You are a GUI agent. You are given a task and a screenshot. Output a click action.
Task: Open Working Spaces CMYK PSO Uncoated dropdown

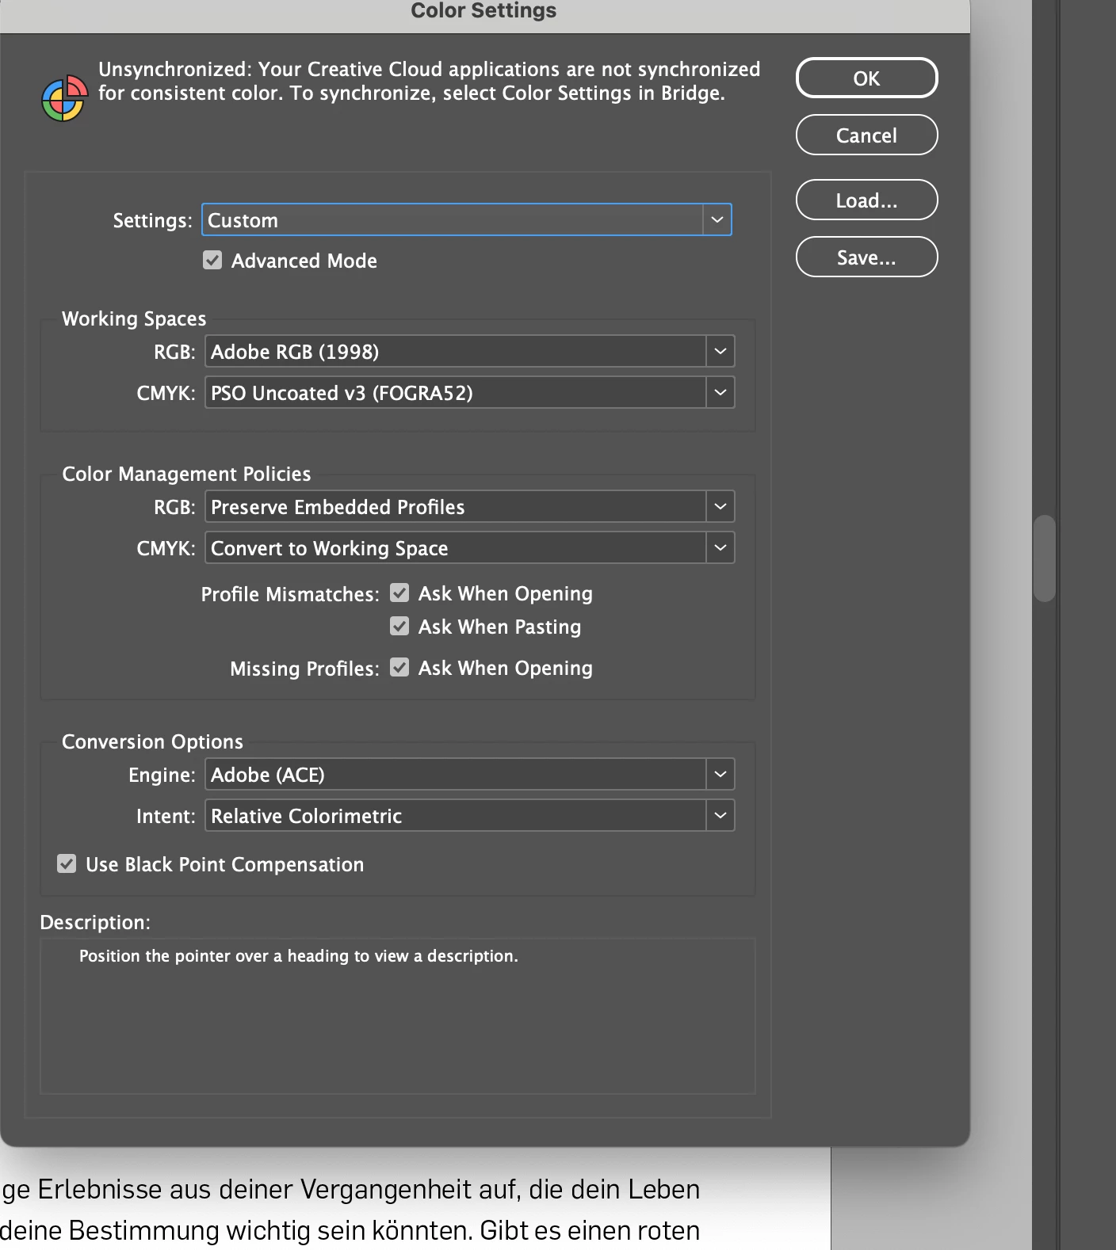[470, 392]
